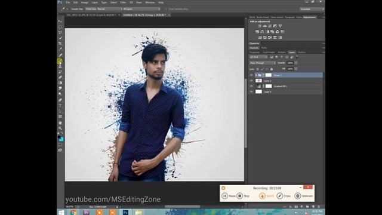
Task: Click the recorder Switch button
Action: (266, 196)
